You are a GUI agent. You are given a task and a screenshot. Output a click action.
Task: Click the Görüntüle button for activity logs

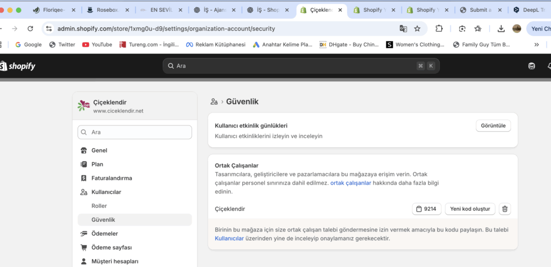[x=493, y=126]
